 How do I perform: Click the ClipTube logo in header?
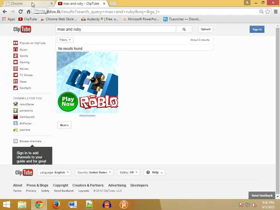[x=22, y=29]
